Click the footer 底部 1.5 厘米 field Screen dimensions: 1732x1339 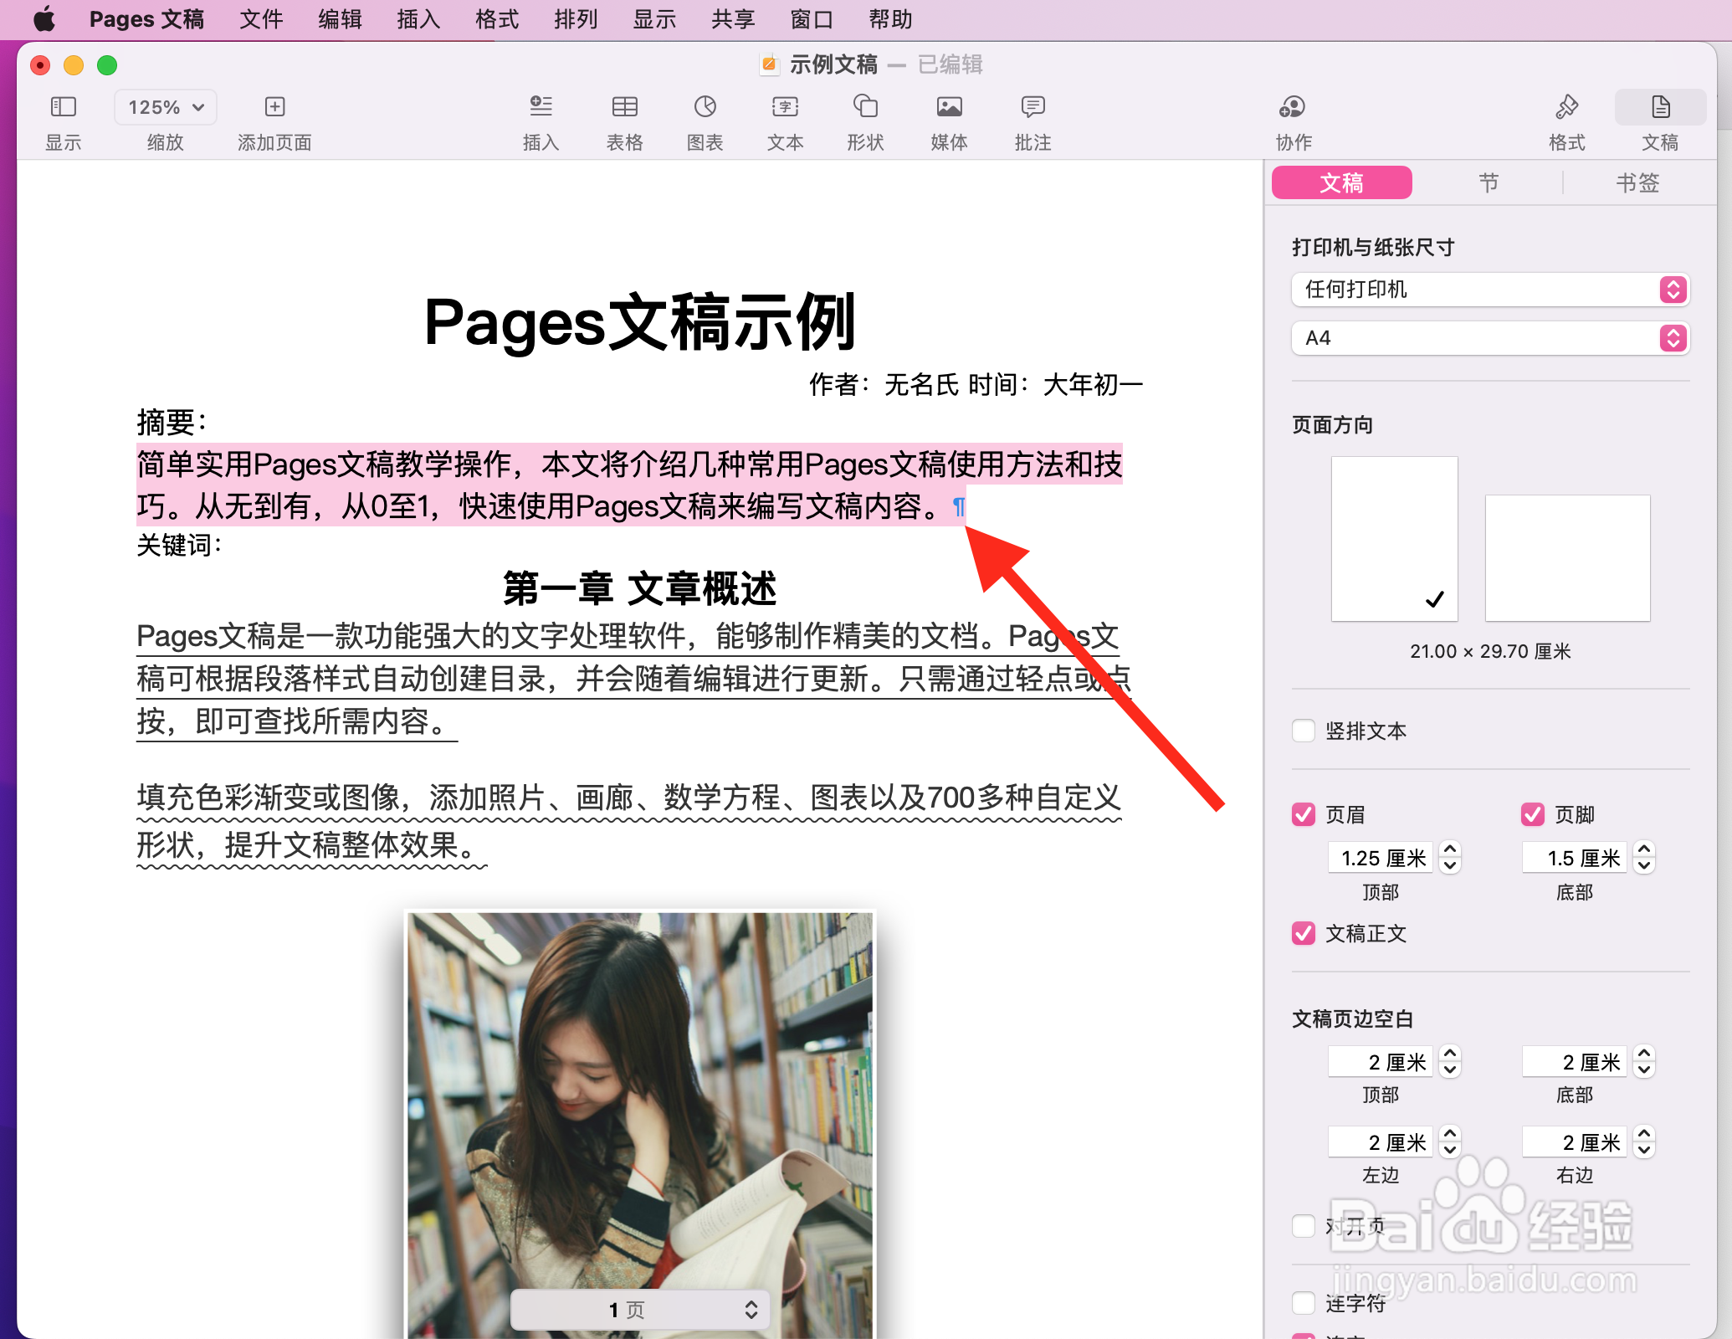[x=1575, y=858]
